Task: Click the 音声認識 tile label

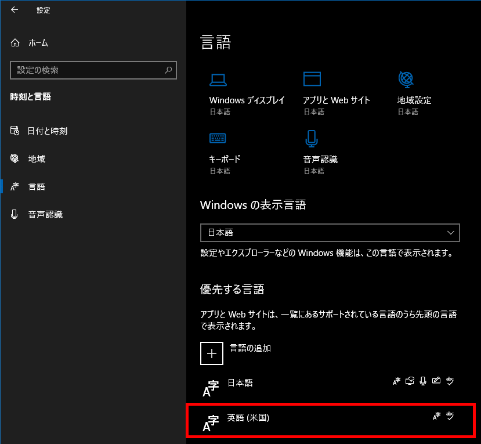Action: [x=320, y=159]
